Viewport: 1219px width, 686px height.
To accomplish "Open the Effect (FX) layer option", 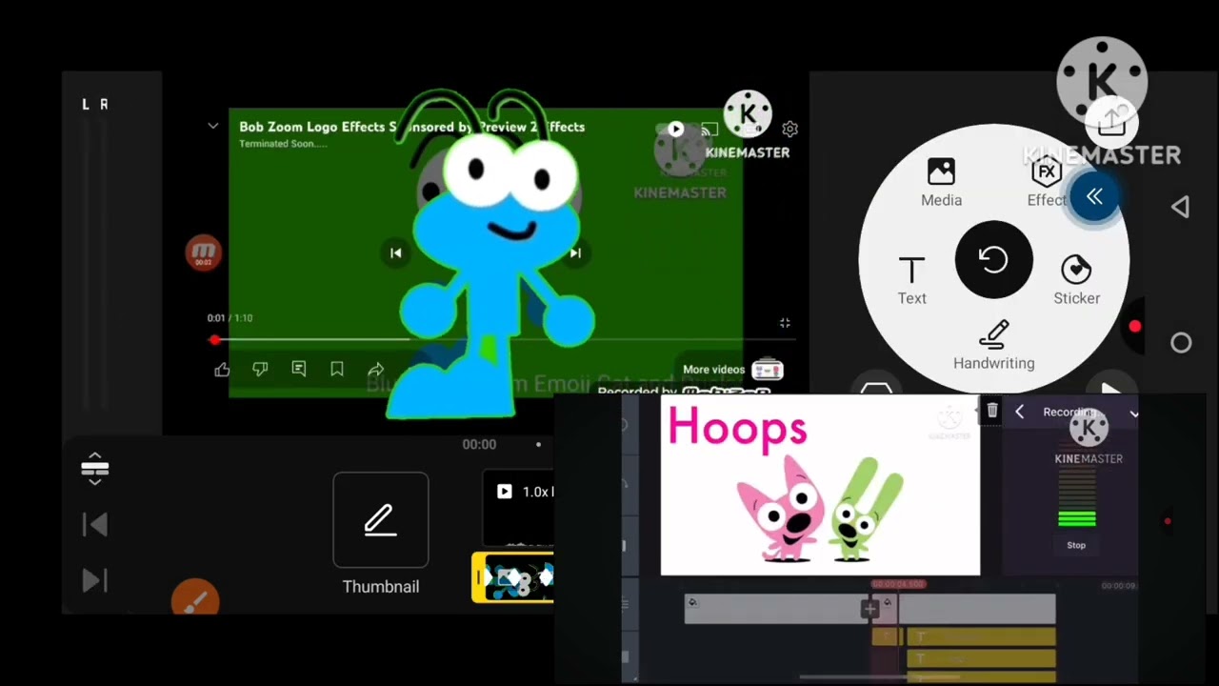I will click(1047, 183).
